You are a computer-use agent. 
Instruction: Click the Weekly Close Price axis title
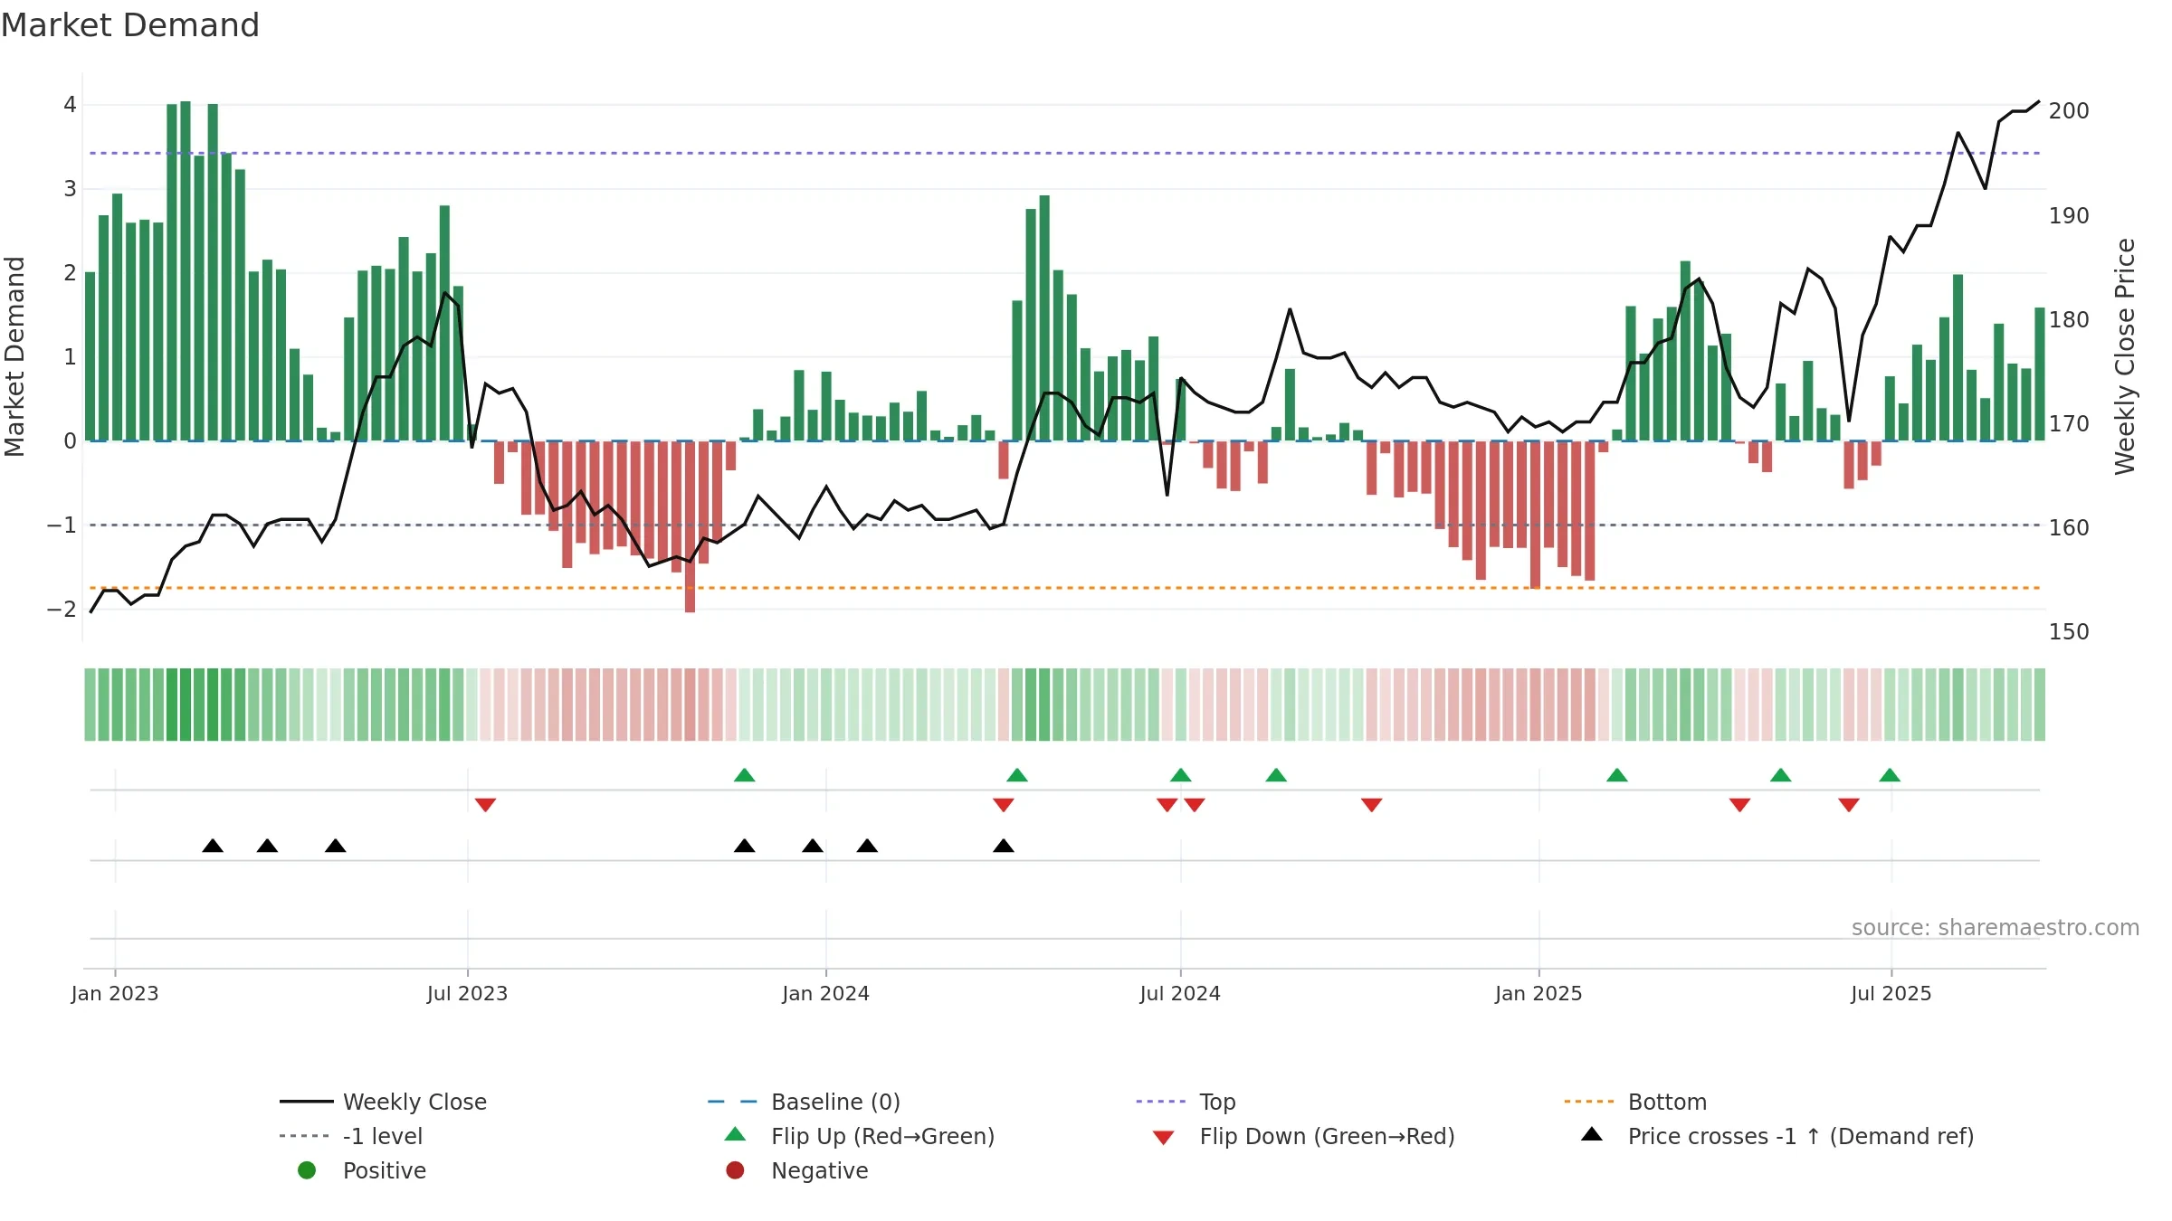click(2124, 356)
